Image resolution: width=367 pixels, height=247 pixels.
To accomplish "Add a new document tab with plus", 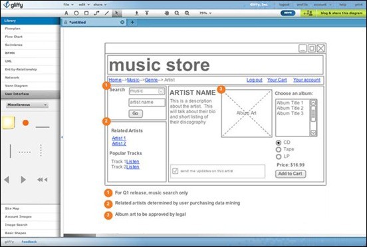I will click(x=132, y=22).
